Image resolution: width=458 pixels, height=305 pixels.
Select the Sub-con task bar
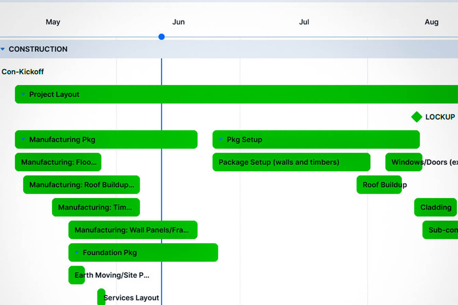click(x=440, y=230)
